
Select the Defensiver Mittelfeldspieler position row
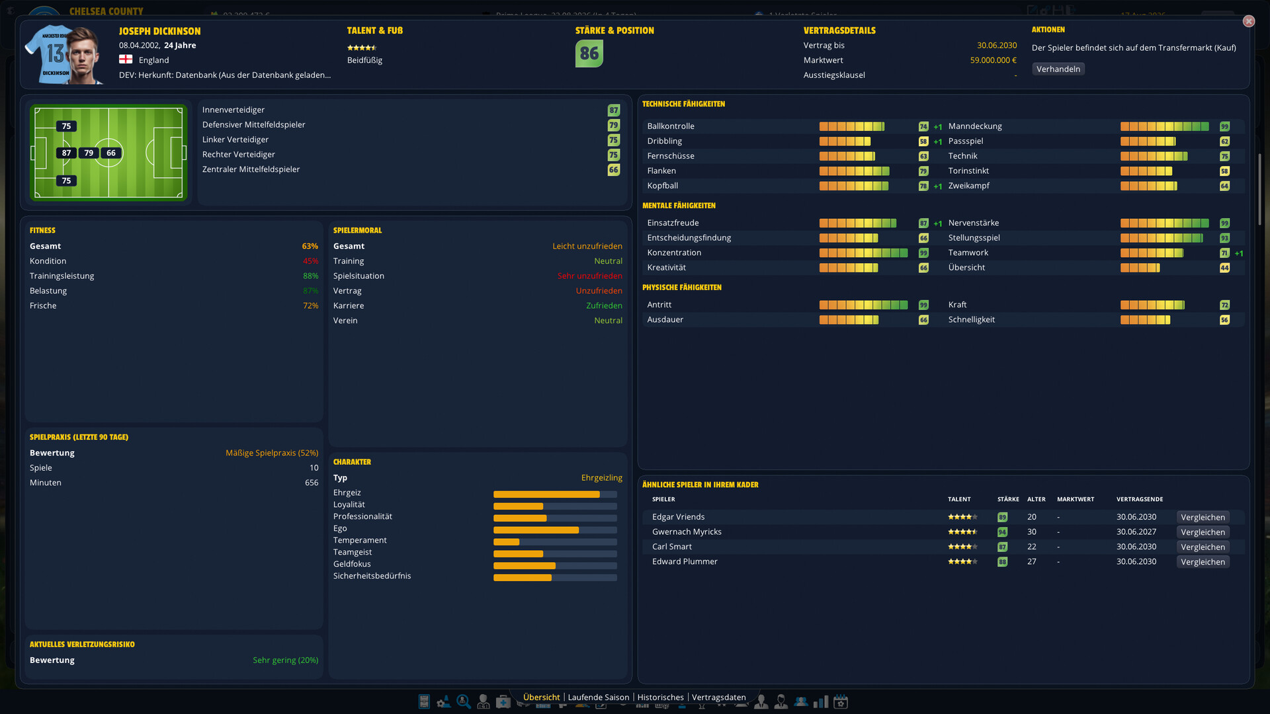coord(411,125)
